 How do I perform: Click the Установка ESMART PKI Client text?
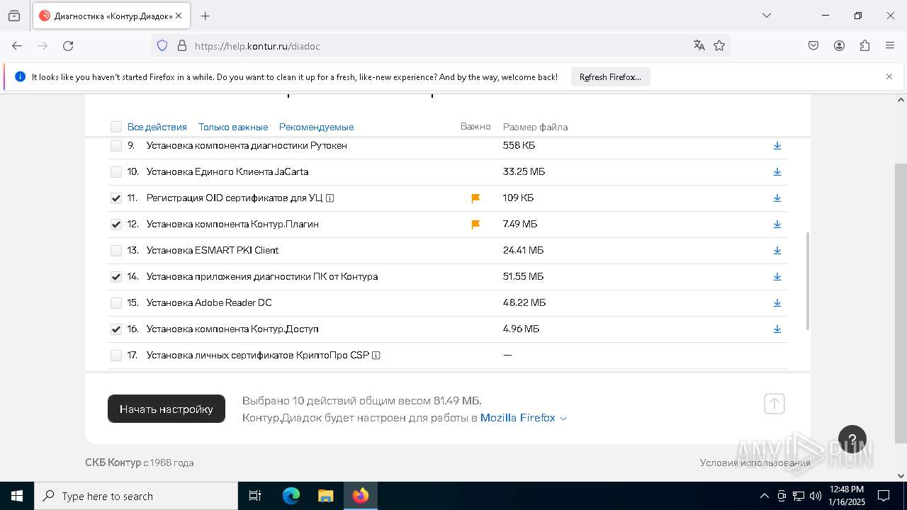pos(213,251)
